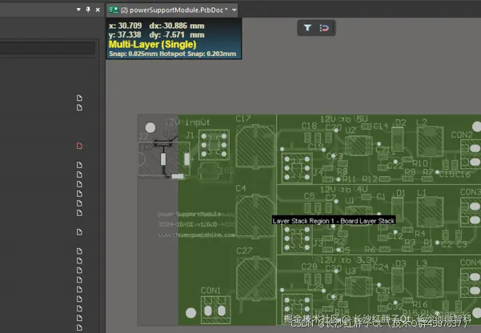
Task: Select the C27 capacitor footprint
Action: pos(255,279)
